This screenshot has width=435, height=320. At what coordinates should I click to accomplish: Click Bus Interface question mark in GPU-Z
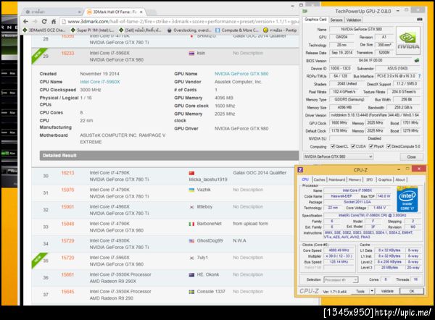419,76
